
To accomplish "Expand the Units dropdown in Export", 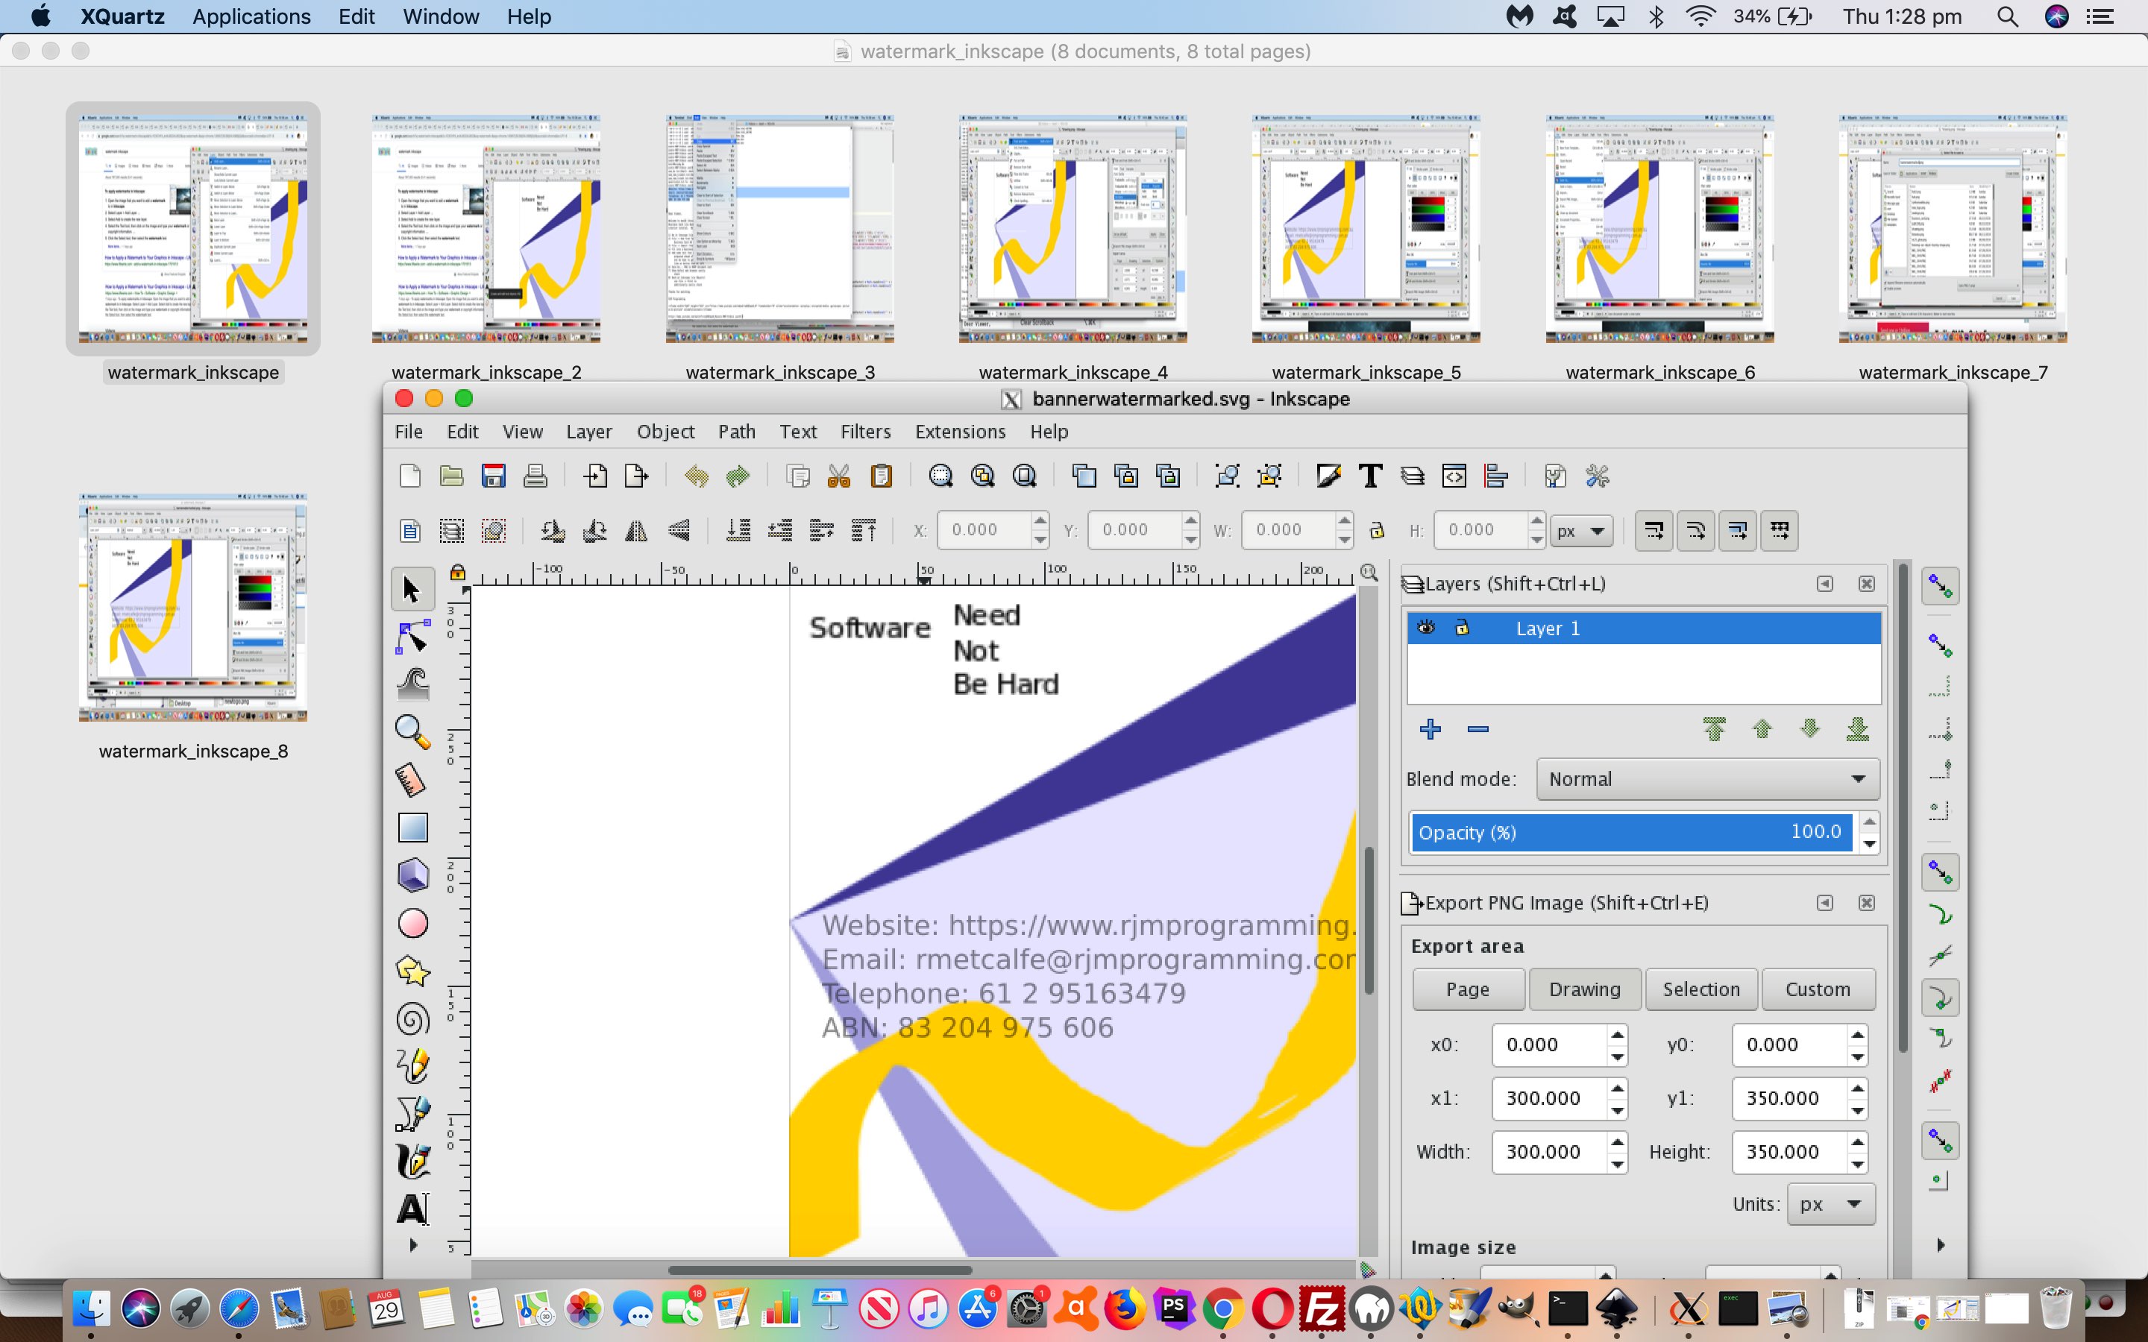I will tap(1831, 1204).
